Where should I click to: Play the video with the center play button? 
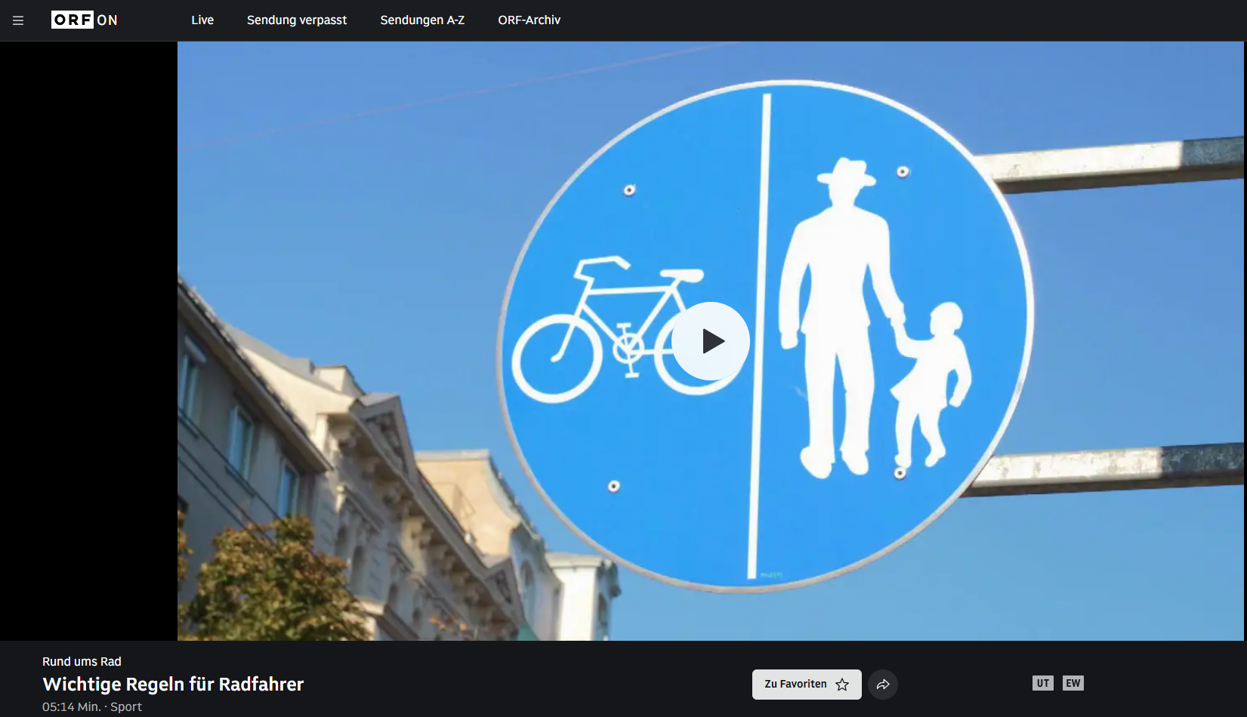(x=710, y=341)
